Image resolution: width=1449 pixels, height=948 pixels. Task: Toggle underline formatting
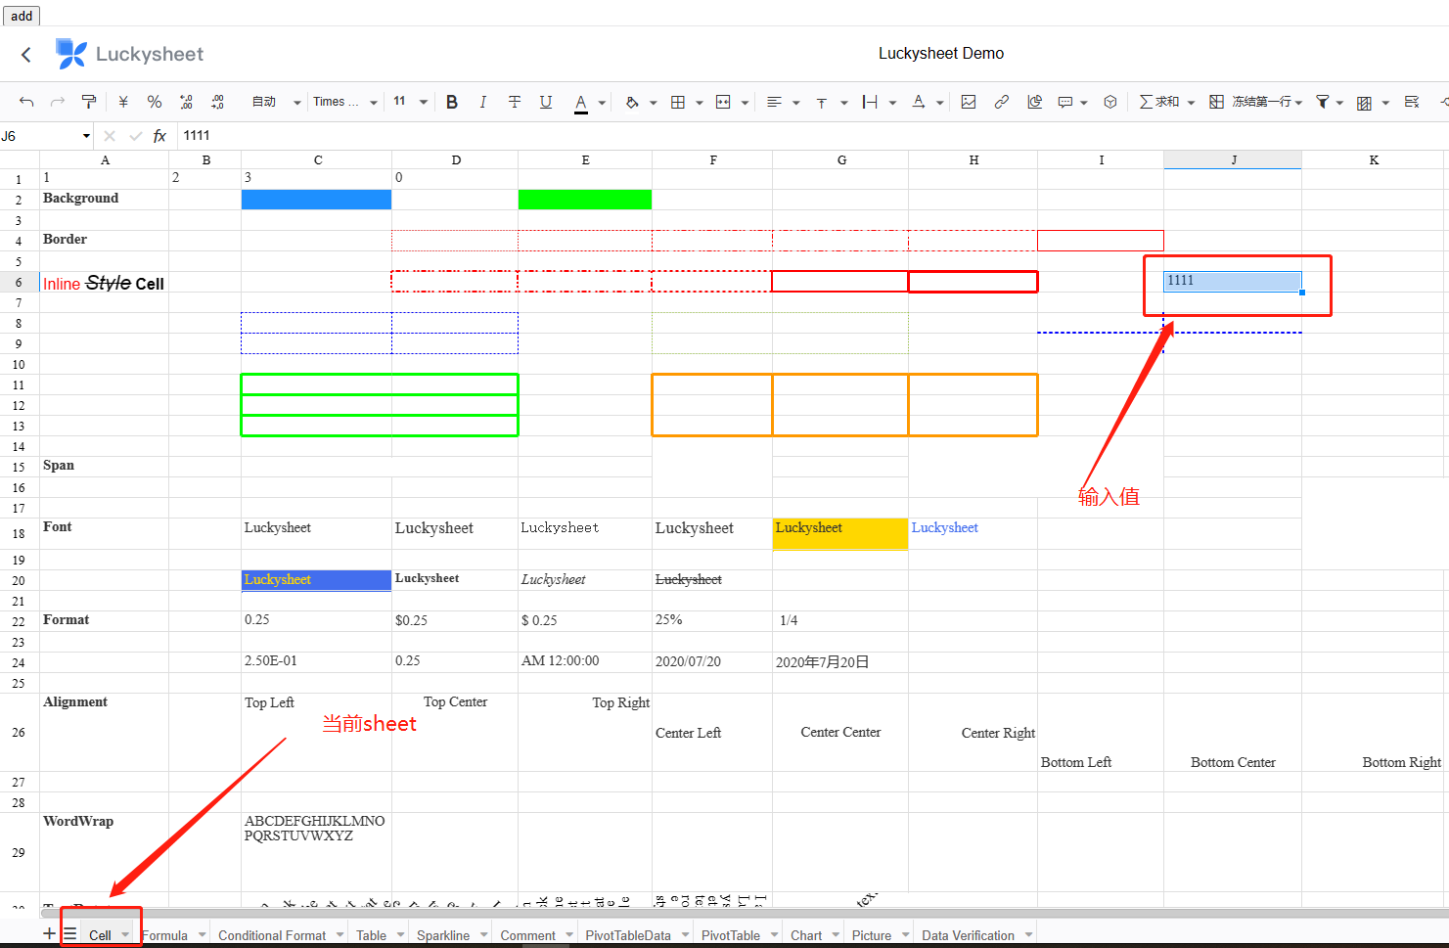[546, 102]
